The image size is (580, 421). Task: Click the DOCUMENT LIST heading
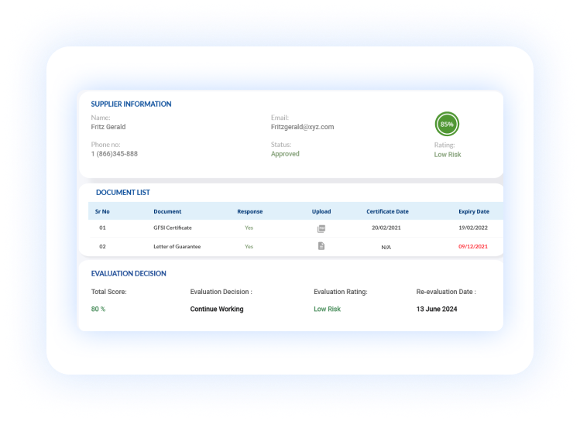(x=123, y=193)
